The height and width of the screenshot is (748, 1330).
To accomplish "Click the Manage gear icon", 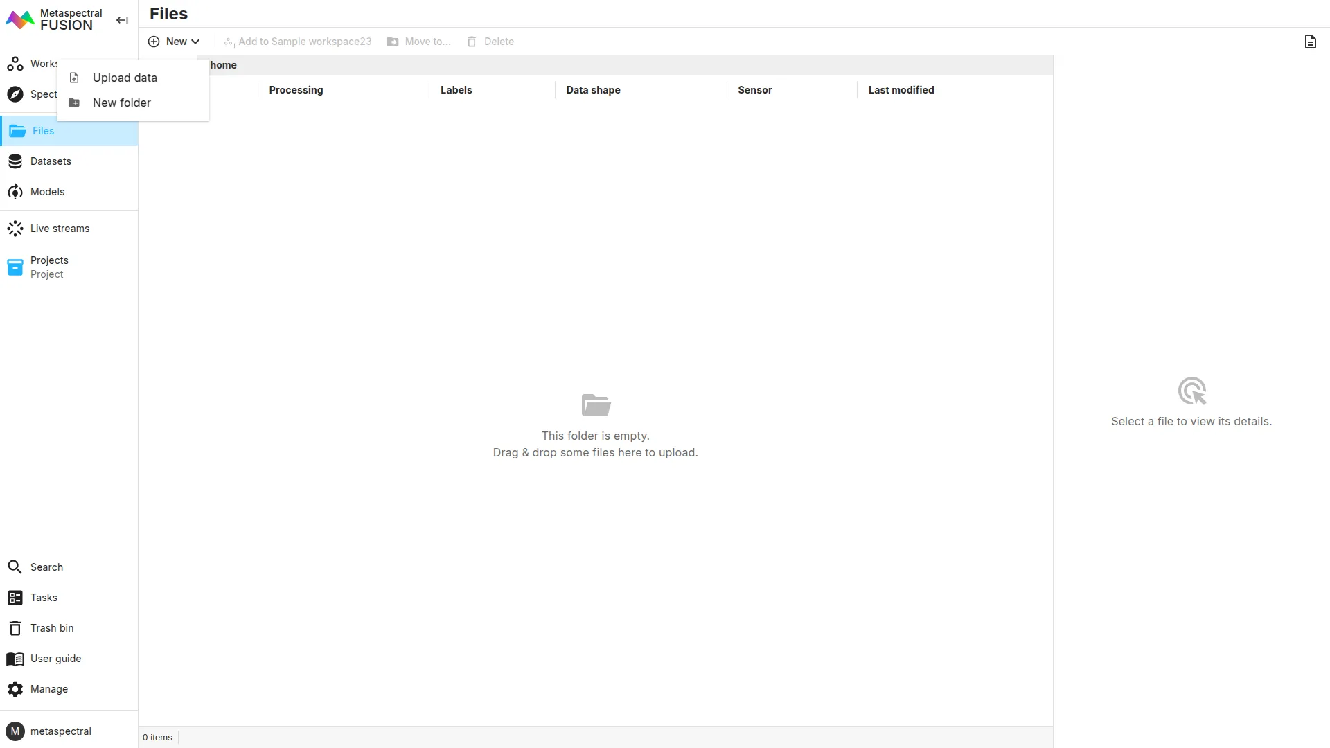I will pyautogui.click(x=15, y=689).
